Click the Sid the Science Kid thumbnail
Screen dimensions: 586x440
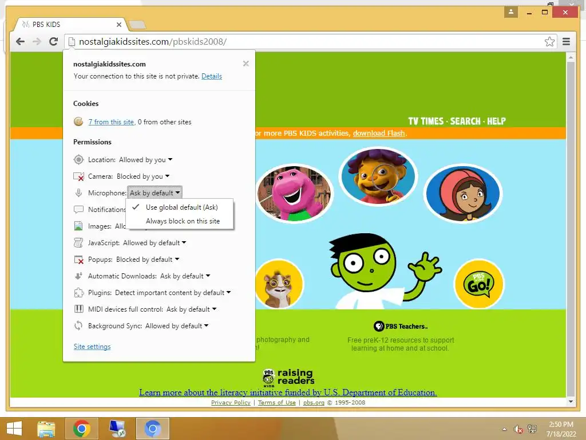(378, 176)
